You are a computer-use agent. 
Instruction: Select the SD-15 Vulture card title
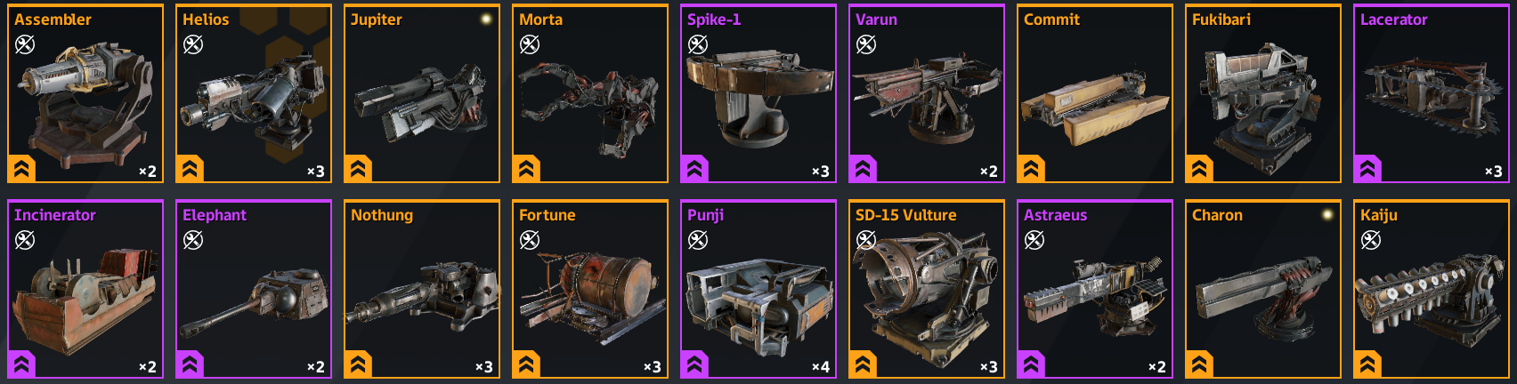tap(905, 215)
